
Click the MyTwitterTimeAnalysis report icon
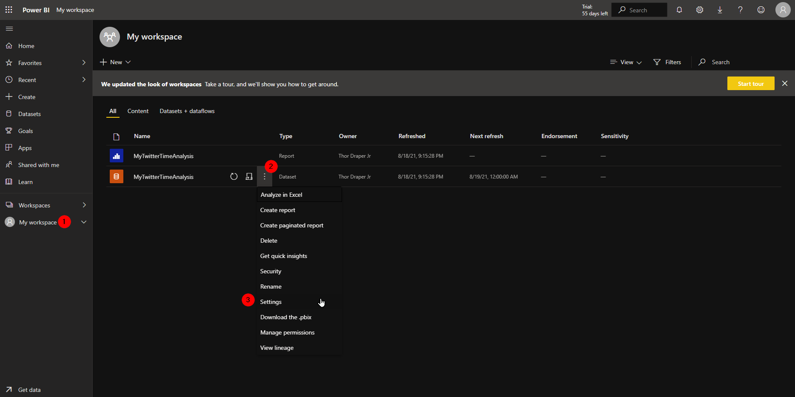117,156
